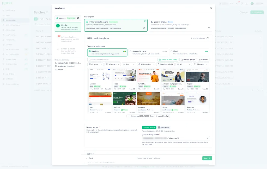Click the goco logo

pyautogui.click(x=7, y=3)
